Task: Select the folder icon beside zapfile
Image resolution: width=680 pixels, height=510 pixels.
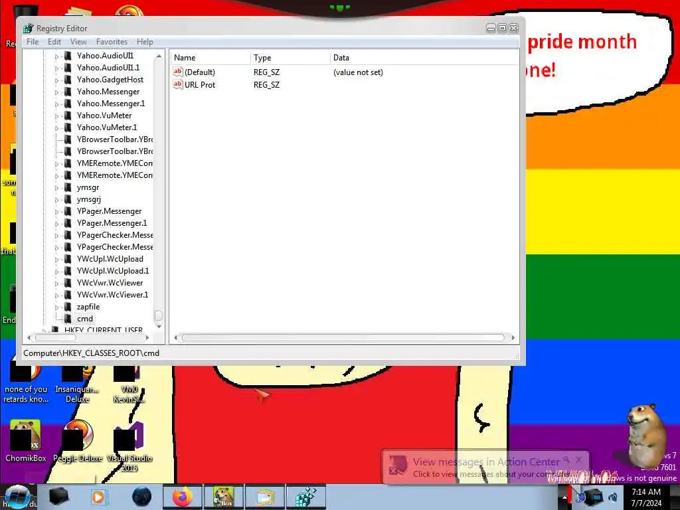Action: [68, 307]
